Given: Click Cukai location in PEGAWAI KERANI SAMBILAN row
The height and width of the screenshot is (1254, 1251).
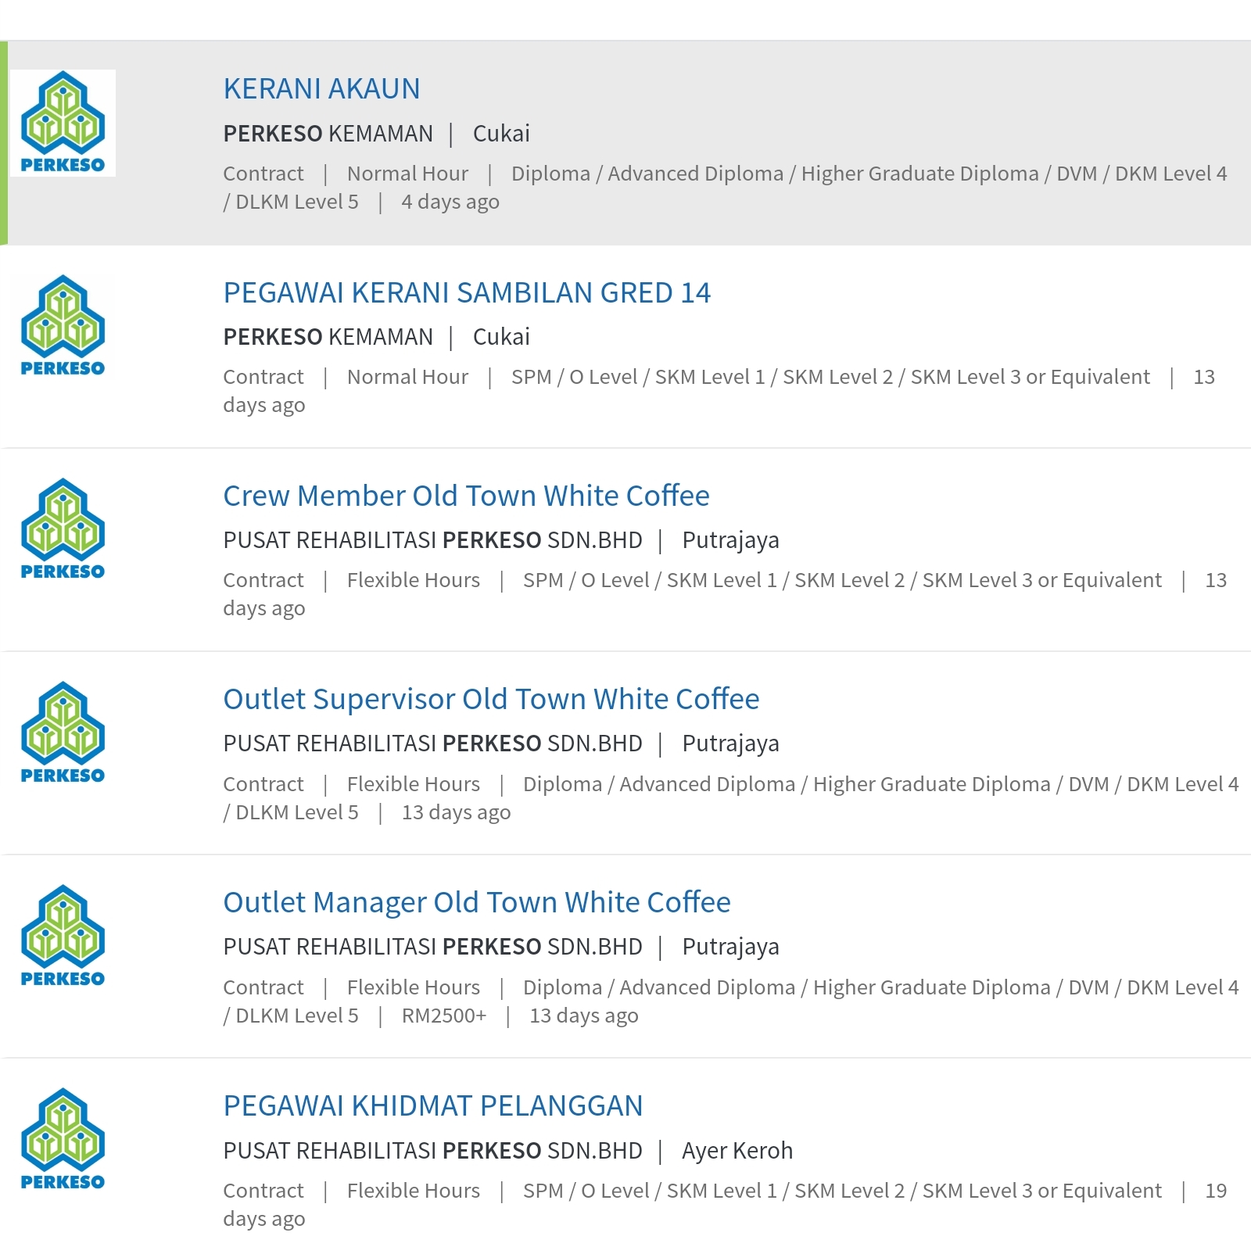Looking at the screenshot, I should click(501, 337).
